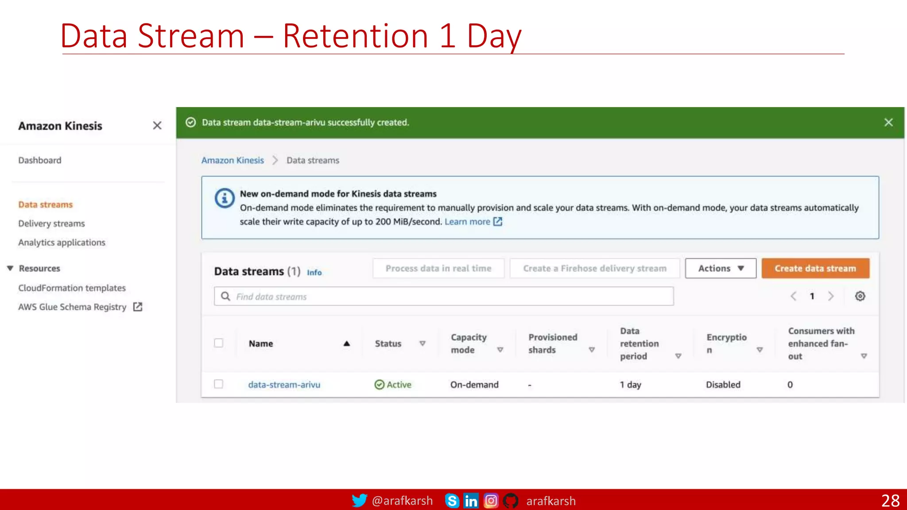Click the info circle icon in notice
907x510 pixels.
pyautogui.click(x=225, y=198)
